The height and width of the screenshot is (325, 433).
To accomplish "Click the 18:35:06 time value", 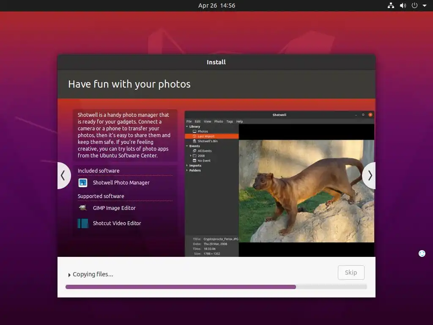I will click(209, 249).
